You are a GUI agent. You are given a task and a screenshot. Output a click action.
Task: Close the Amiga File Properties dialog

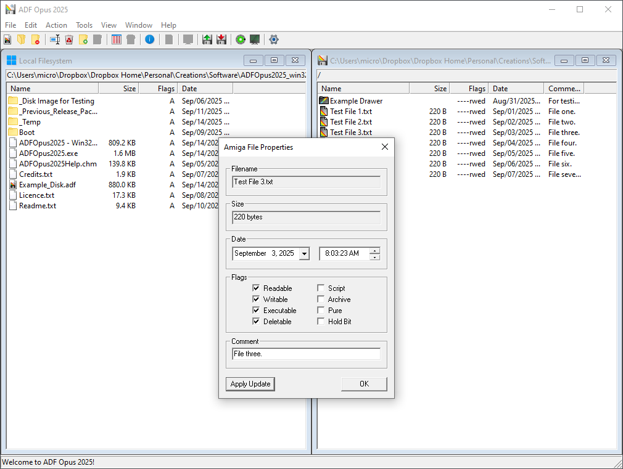385,147
